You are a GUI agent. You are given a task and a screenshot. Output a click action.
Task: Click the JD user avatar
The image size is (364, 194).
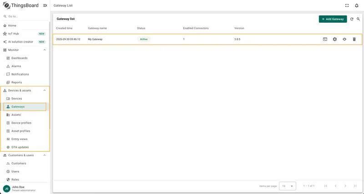tap(7, 189)
